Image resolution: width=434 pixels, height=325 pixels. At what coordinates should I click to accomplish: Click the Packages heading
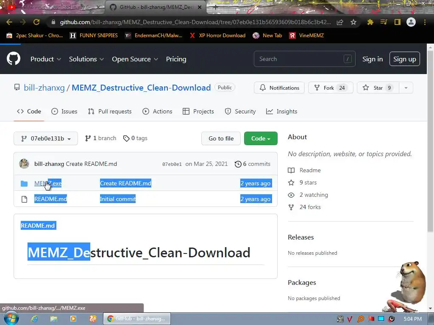(x=302, y=282)
